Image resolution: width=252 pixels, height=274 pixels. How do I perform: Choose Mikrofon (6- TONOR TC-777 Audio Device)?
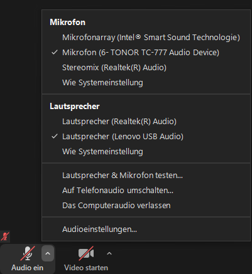click(146, 53)
